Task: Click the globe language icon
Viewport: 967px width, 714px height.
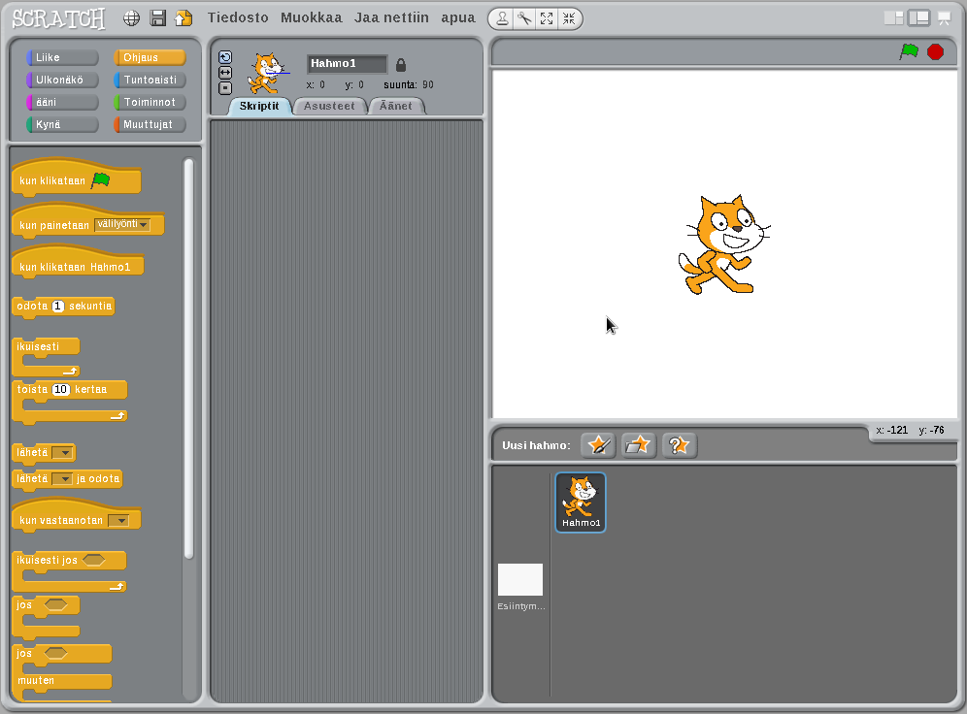Action: (131, 18)
